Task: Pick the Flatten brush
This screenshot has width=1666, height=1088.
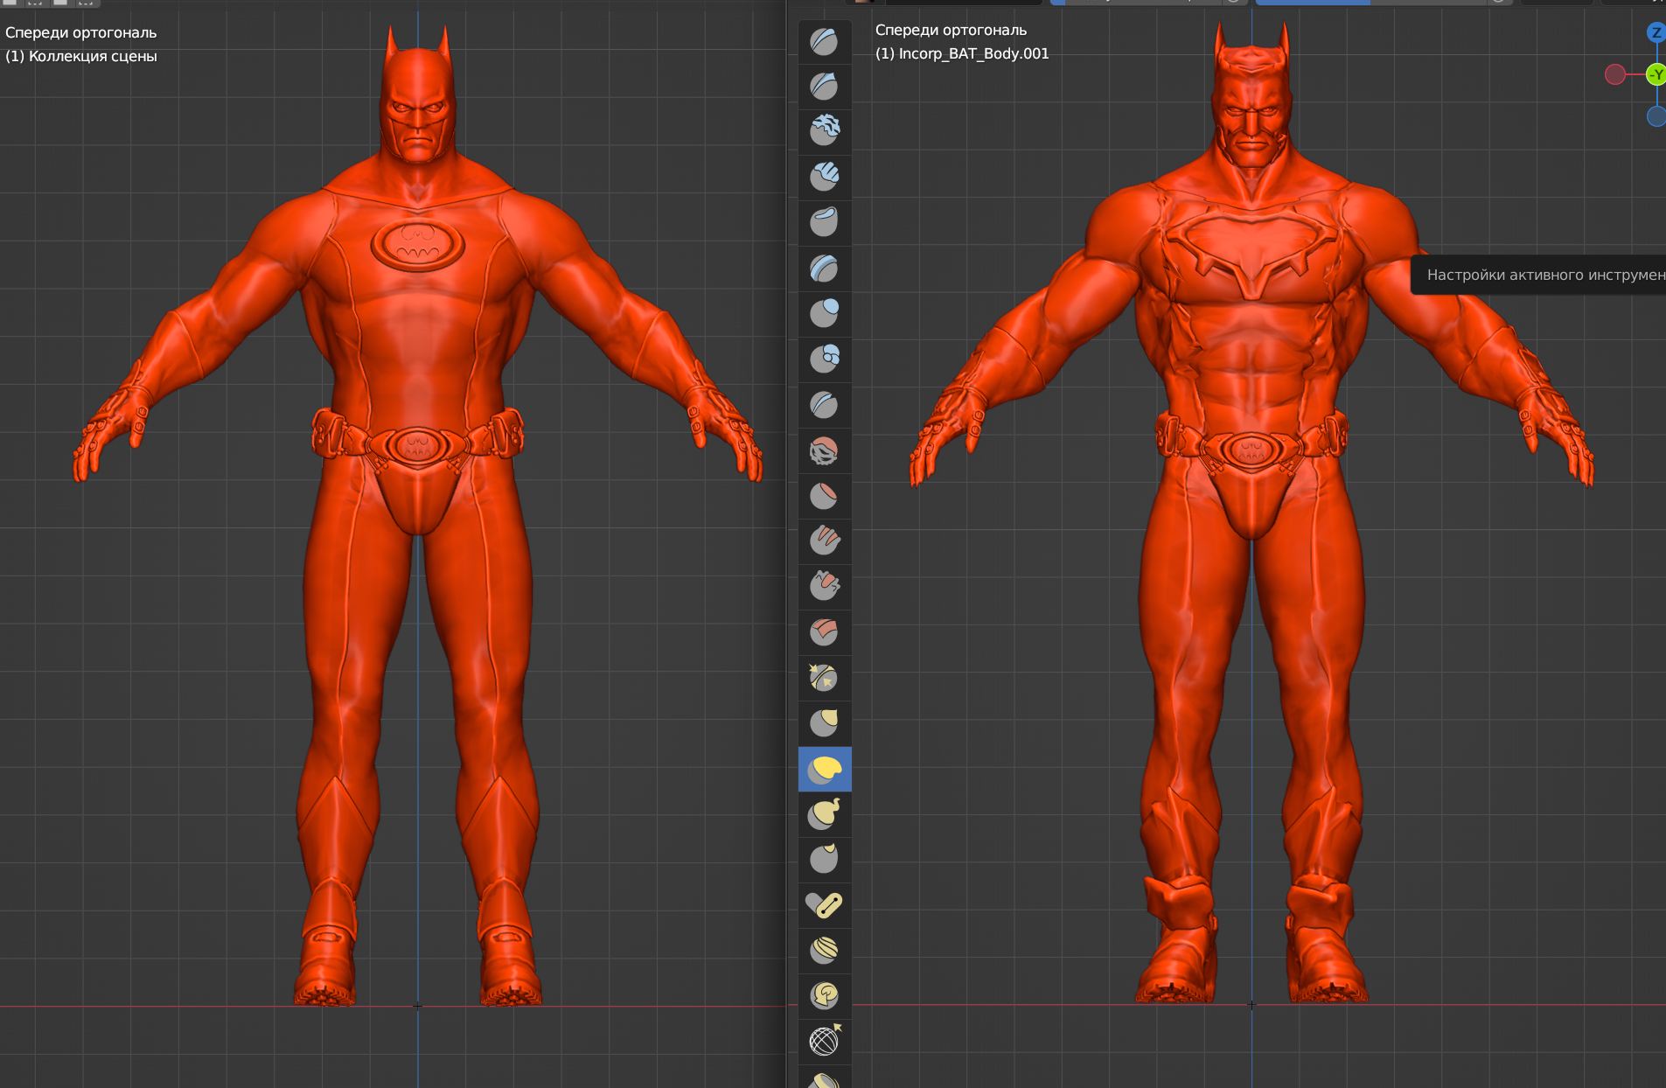Action: tap(825, 496)
